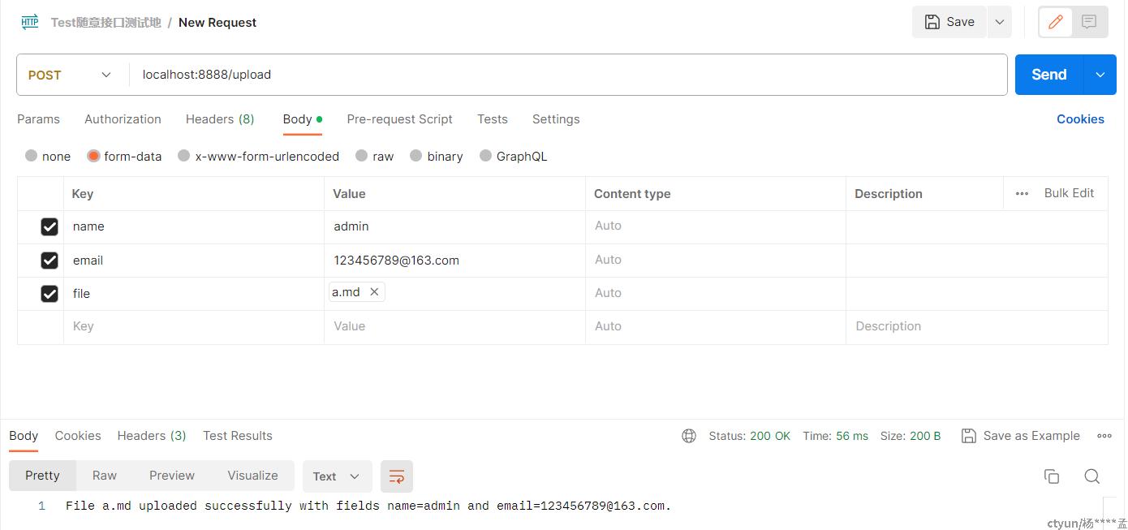Screen dimensions: 1128x530
Task: Click the response line 'File a.md uploaded successfully'
Action: pyautogui.click(x=368, y=506)
